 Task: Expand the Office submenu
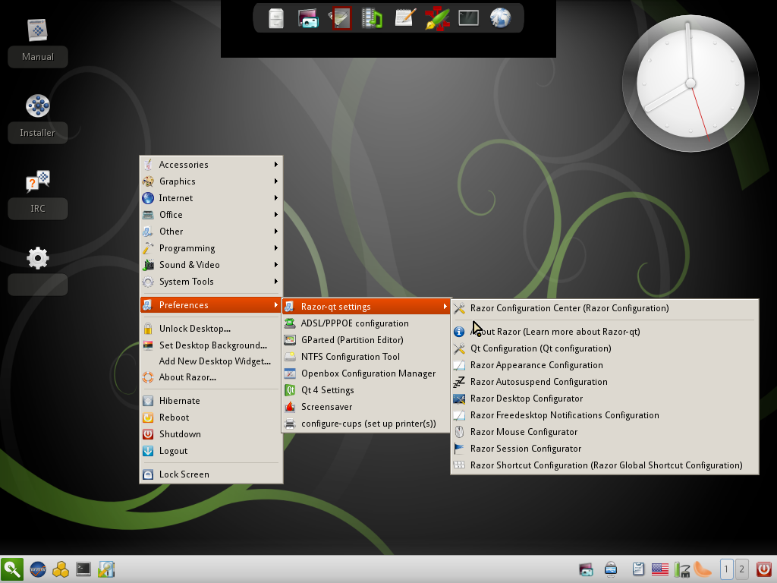coord(211,215)
